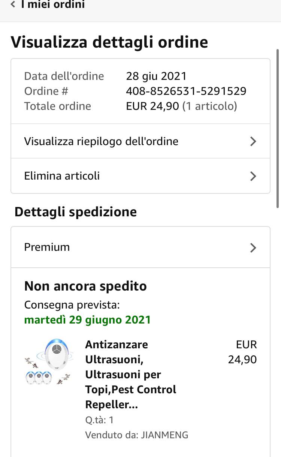Viewport: 281px width, 457px height.
Task: Expand the Premium shipping chevron
Action: (253, 247)
